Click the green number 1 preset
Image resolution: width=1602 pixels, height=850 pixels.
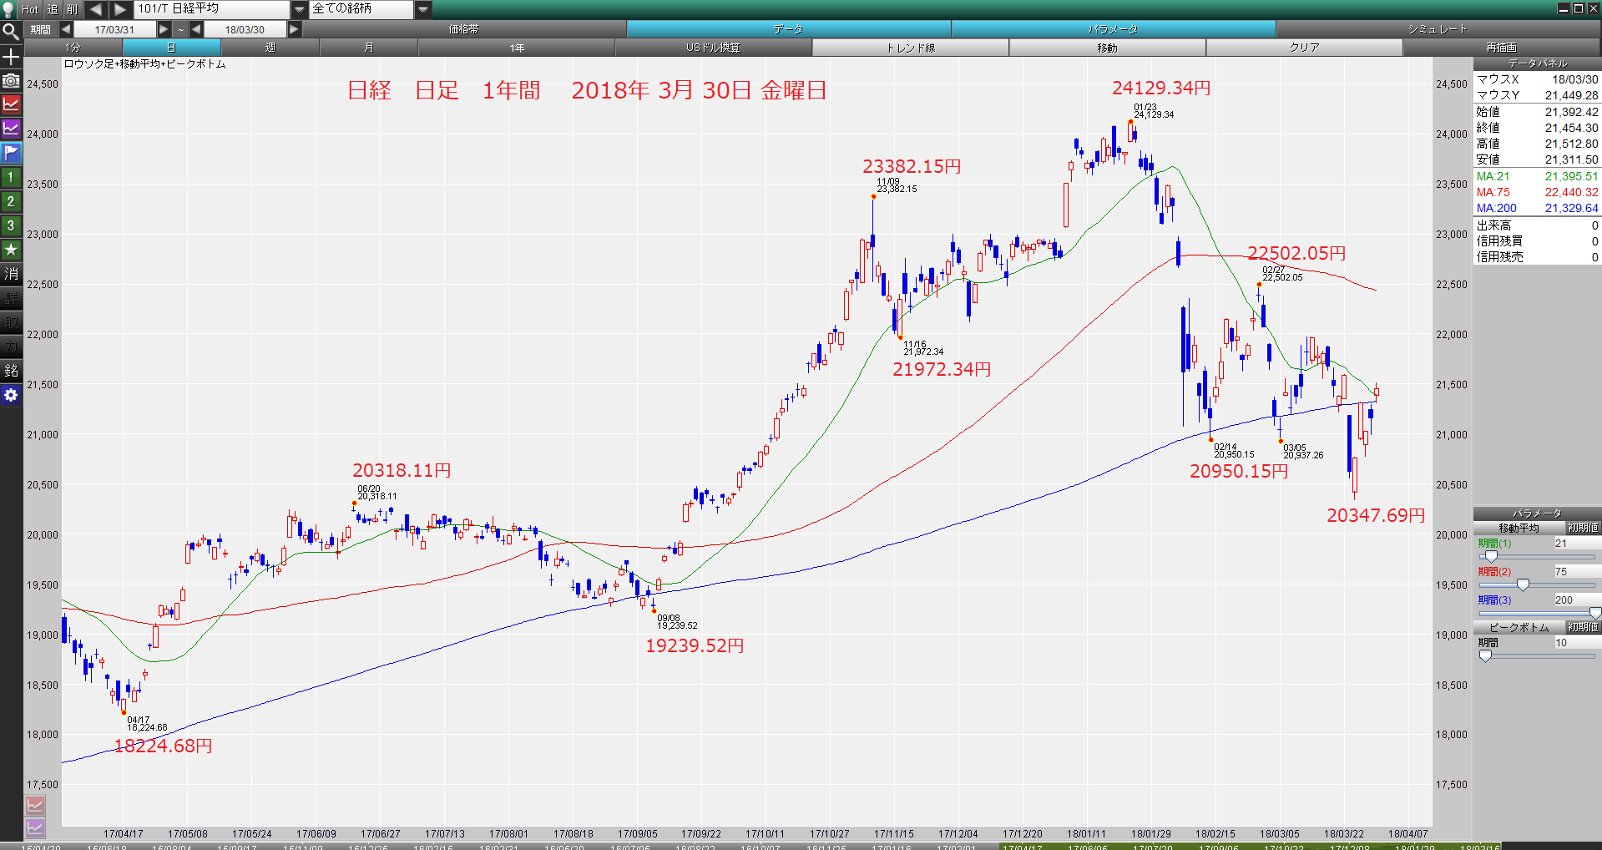(x=11, y=177)
